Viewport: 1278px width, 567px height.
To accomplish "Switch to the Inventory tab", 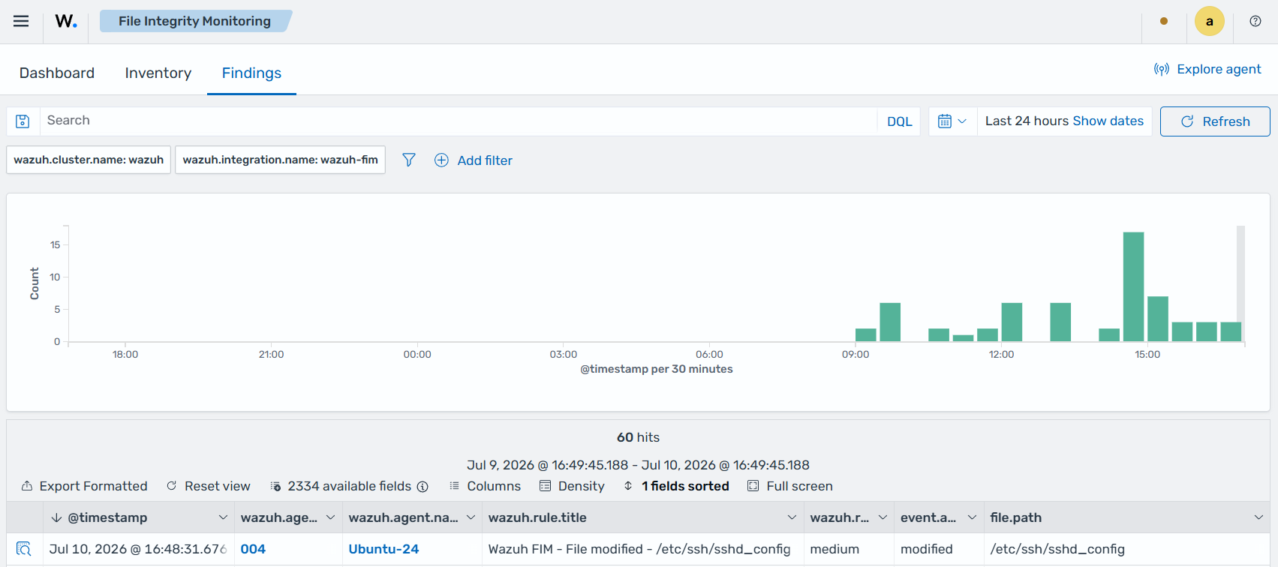I will tap(158, 73).
